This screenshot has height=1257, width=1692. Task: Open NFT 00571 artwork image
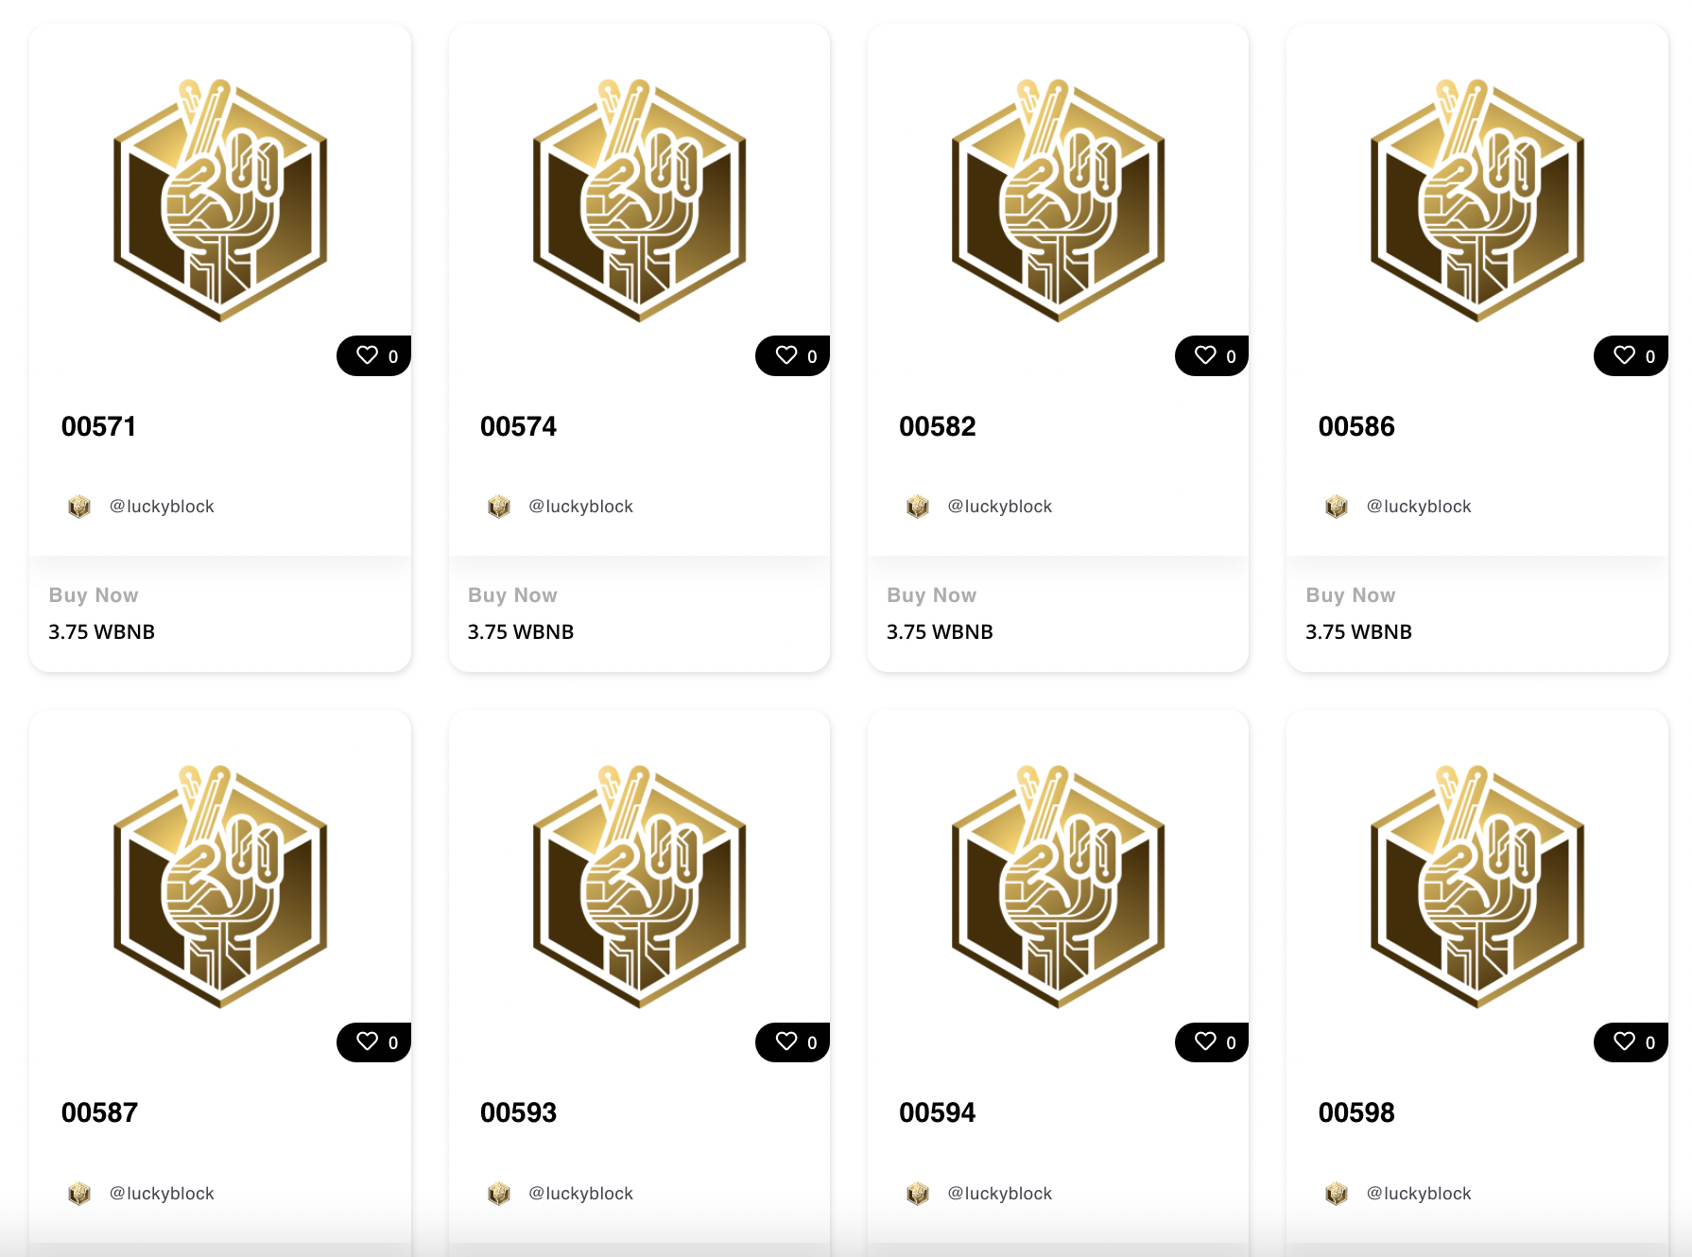point(220,200)
